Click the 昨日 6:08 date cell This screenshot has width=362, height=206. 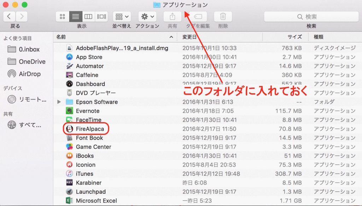tap(194, 183)
